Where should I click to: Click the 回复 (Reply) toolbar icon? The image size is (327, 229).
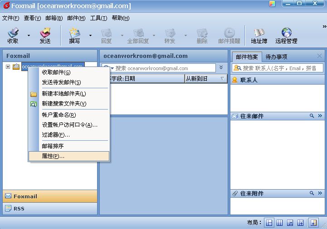tap(107, 36)
